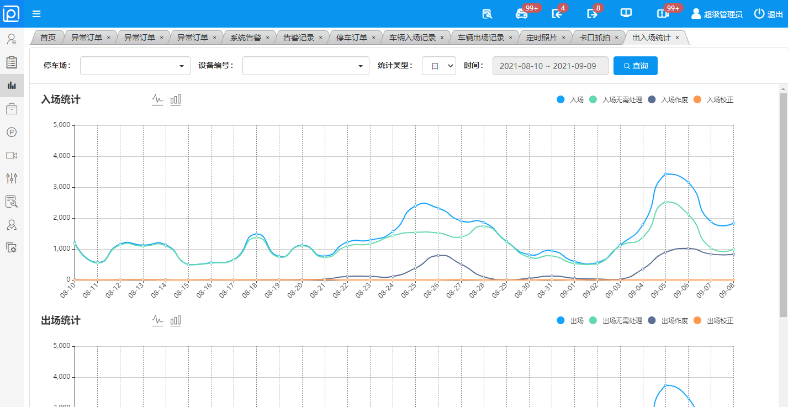
Task: Close the 车辆入场记录 tab
Action: (442, 38)
